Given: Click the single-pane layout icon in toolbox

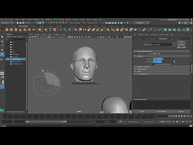Looking at the screenshot, I should click(2, 73).
